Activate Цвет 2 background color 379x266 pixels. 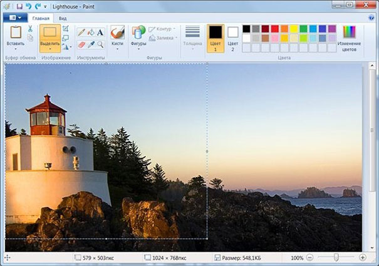(232, 38)
